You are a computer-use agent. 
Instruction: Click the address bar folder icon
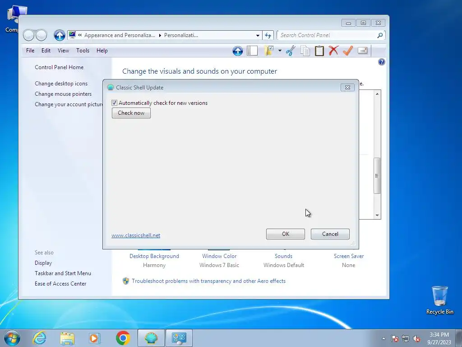click(72, 35)
